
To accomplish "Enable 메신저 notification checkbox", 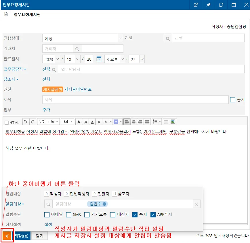I will tap(112, 215).
